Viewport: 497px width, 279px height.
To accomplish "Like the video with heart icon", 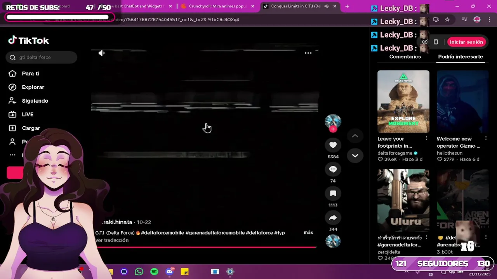I will point(333,145).
